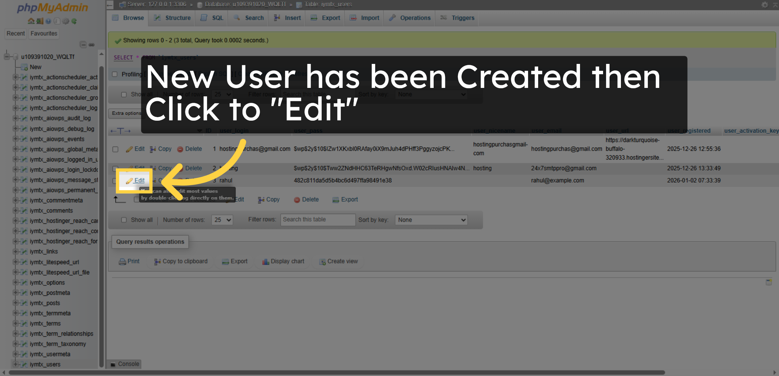Open the phpMyAdmin home page icon
The width and height of the screenshot is (779, 376).
click(31, 21)
